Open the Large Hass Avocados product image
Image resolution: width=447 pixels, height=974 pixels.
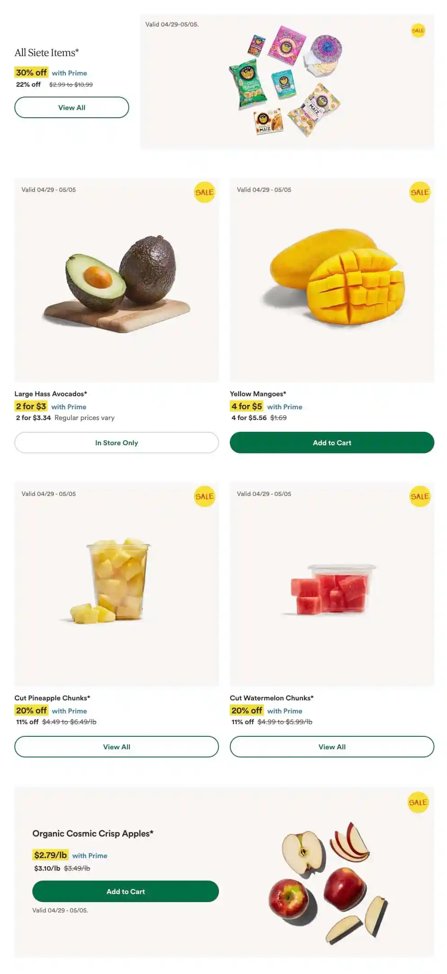[117, 281]
